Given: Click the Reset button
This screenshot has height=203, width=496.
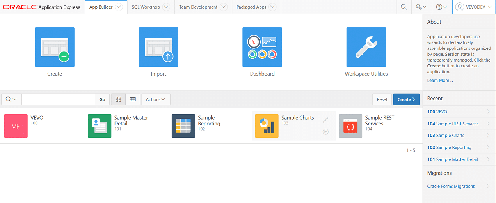Looking at the screenshot, I should (x=382, y=99).
